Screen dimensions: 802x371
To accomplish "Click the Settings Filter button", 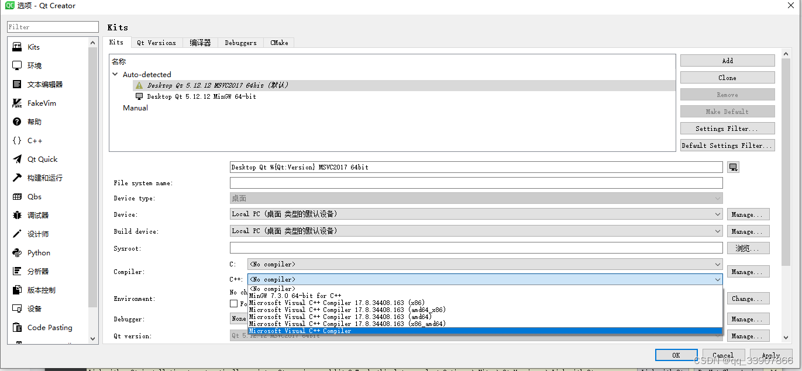I will coord(727,128).
